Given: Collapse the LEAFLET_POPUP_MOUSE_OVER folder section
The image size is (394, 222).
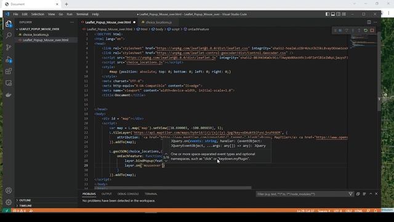Looking at the screenshot, I should (39, 29).
